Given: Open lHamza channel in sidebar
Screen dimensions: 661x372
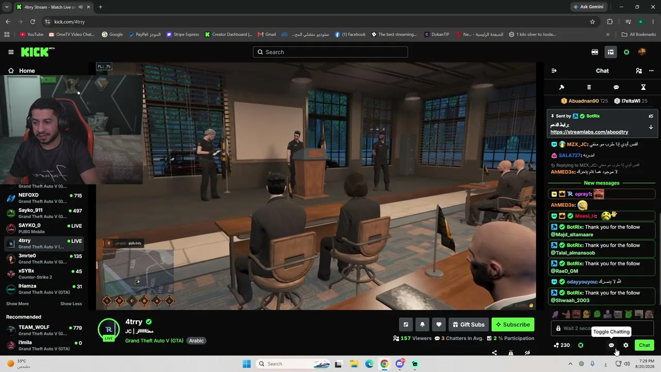Looking at the screenshot, I should click(44, 289).
